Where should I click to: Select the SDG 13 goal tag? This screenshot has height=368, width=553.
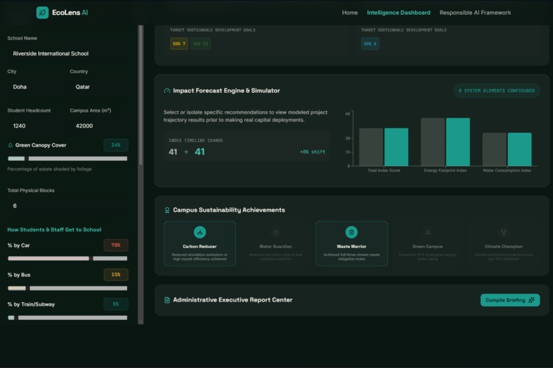coord(200,44)
